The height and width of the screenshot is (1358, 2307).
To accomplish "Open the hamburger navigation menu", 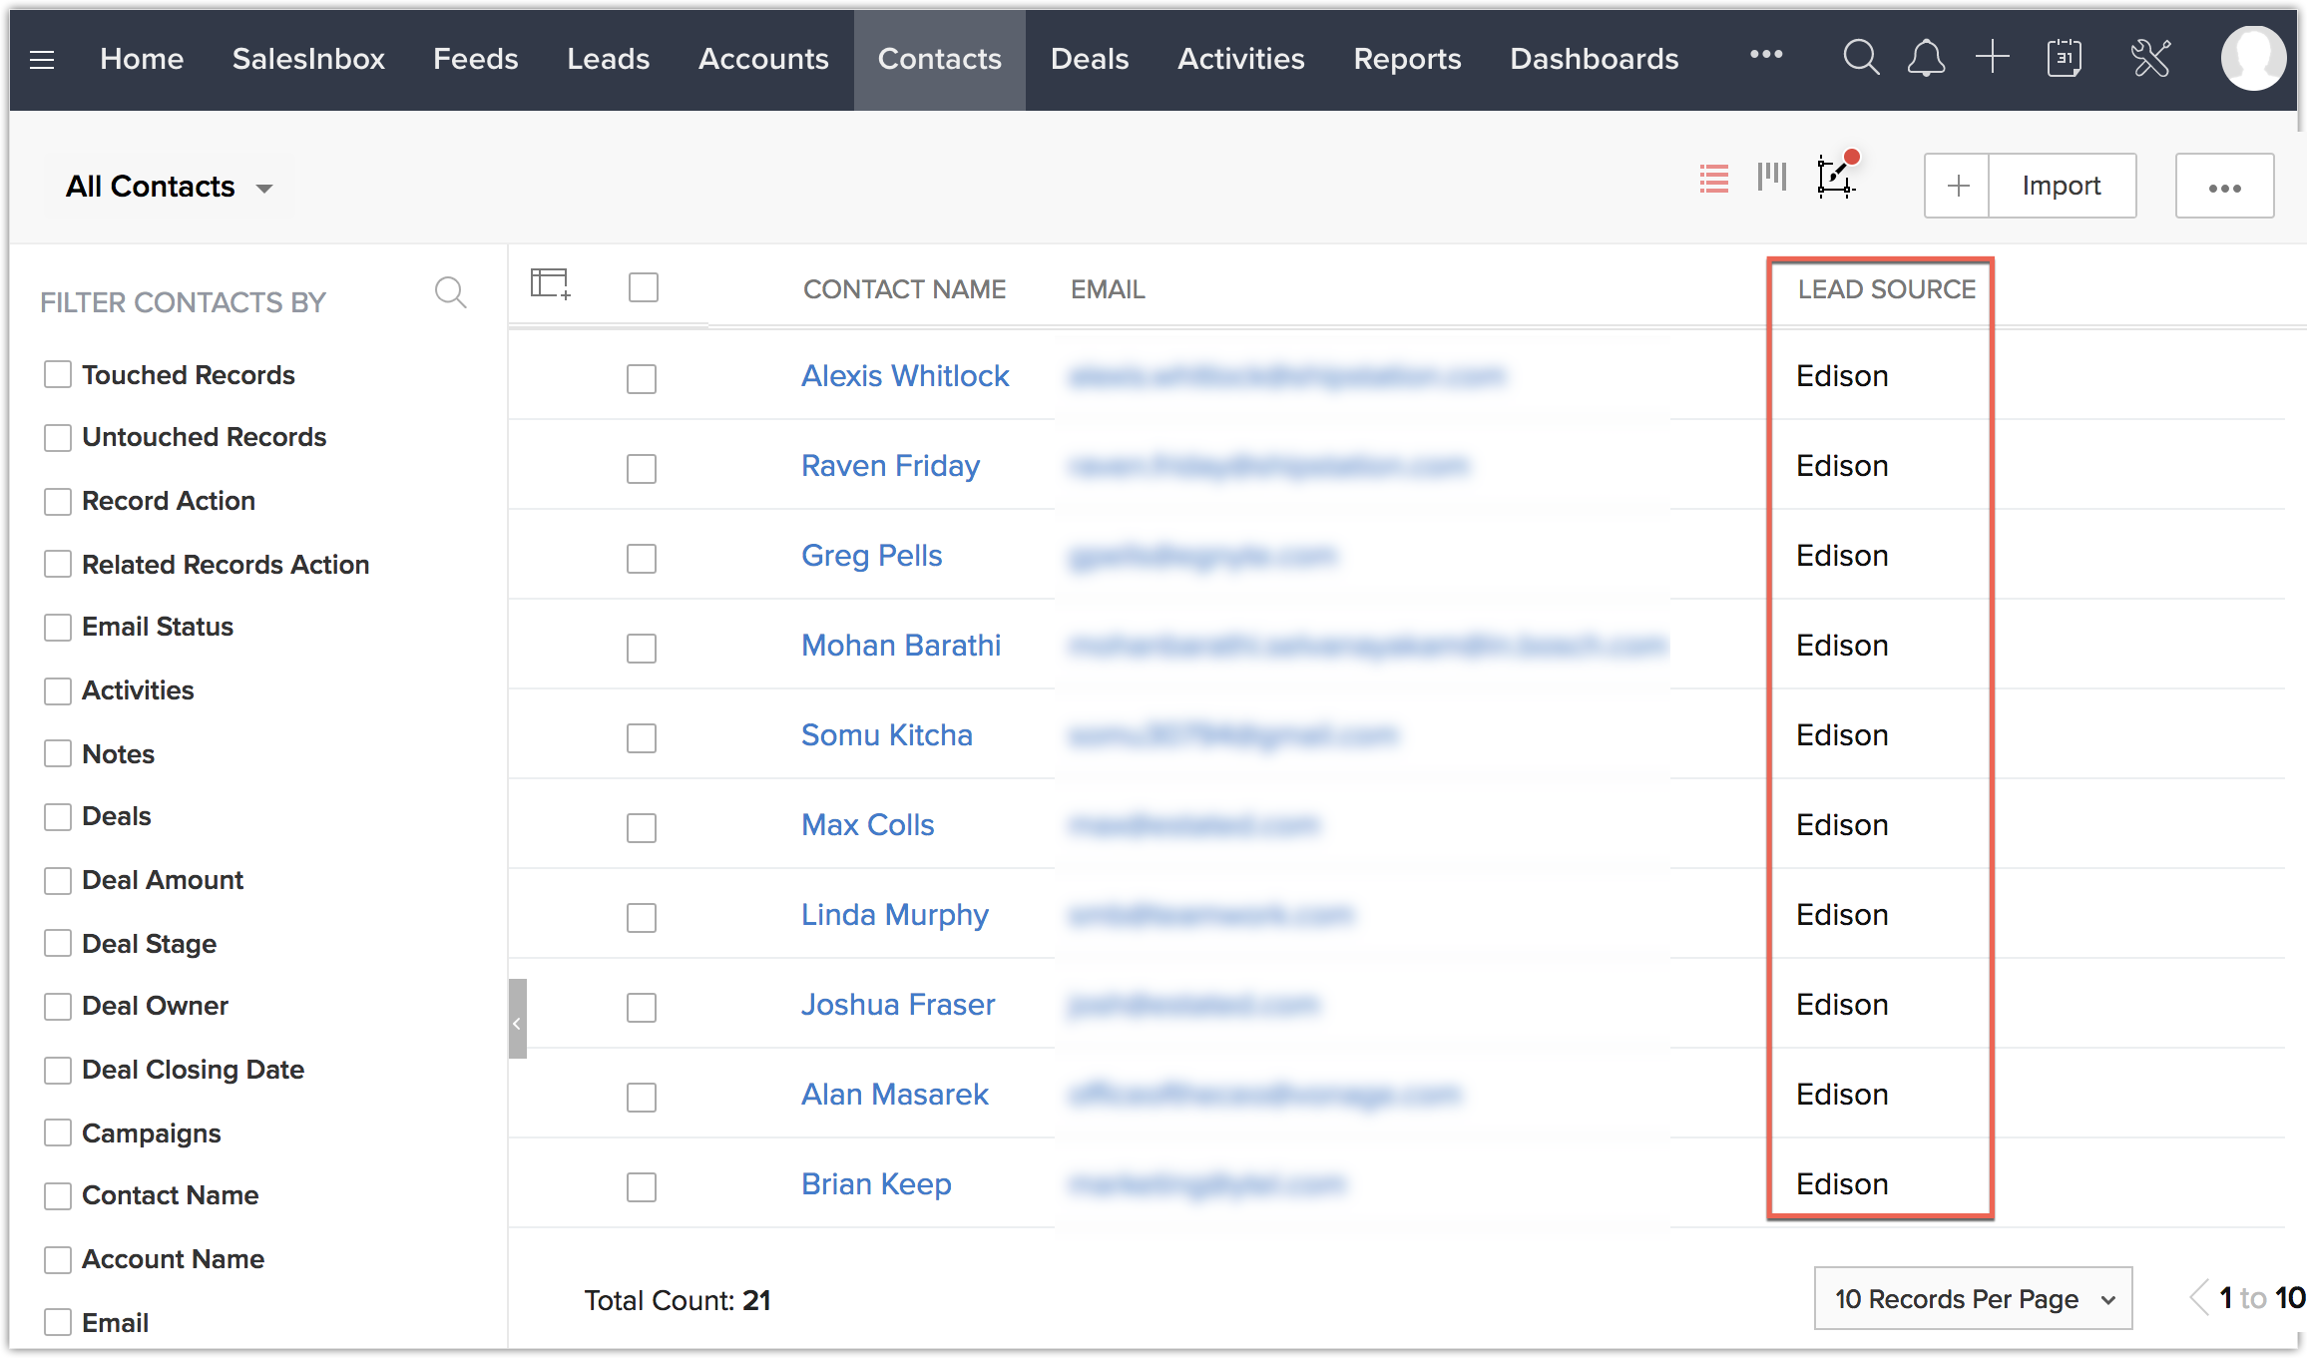I will [x=42, y=60].
